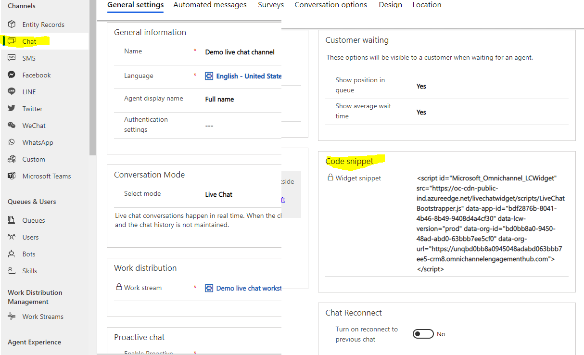Click the Work stream lock icon

coord(119,287)
